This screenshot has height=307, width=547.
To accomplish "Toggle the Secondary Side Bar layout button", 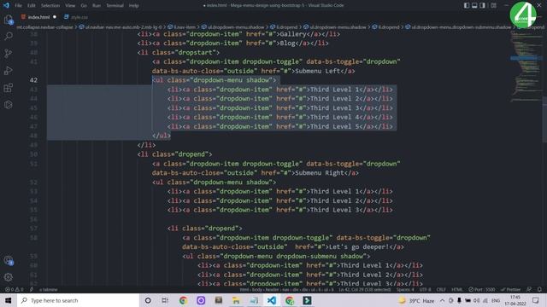I will click(x=482, y=5).
